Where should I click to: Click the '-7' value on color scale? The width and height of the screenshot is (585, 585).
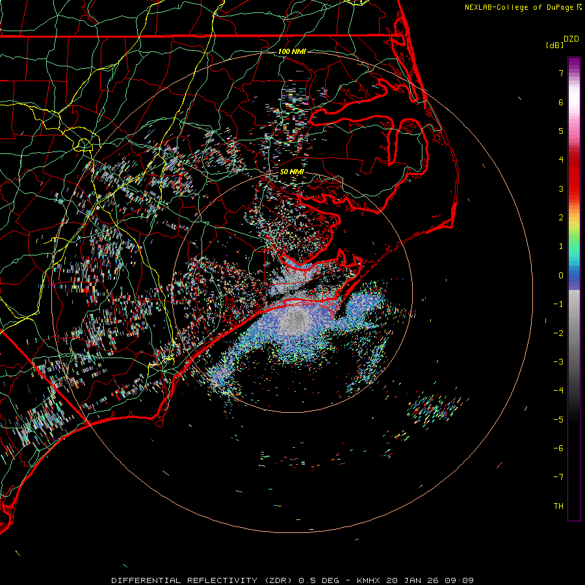[x=558, y=477]
